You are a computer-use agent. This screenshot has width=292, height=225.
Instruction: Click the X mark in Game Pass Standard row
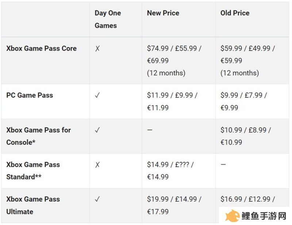[x=97, y=165]
